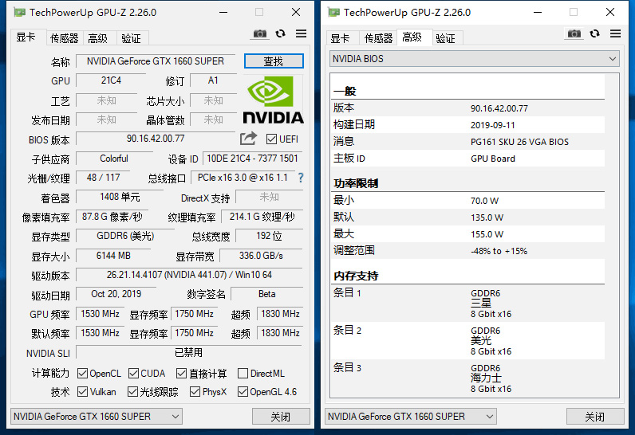This screenshot has height=435, width=635.
Task: Click the sub-vendor Colorful field
Action: tap(114, 158)
